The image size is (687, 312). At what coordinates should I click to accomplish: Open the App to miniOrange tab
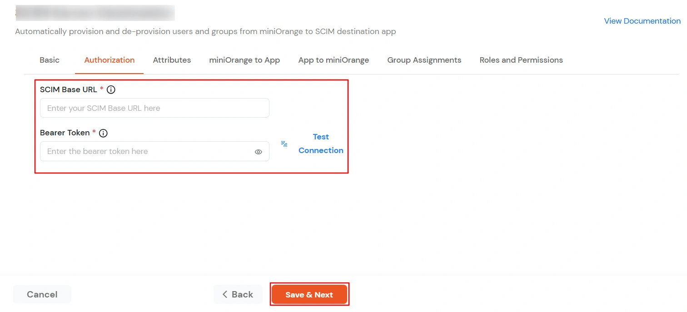(x=334, y=60)
